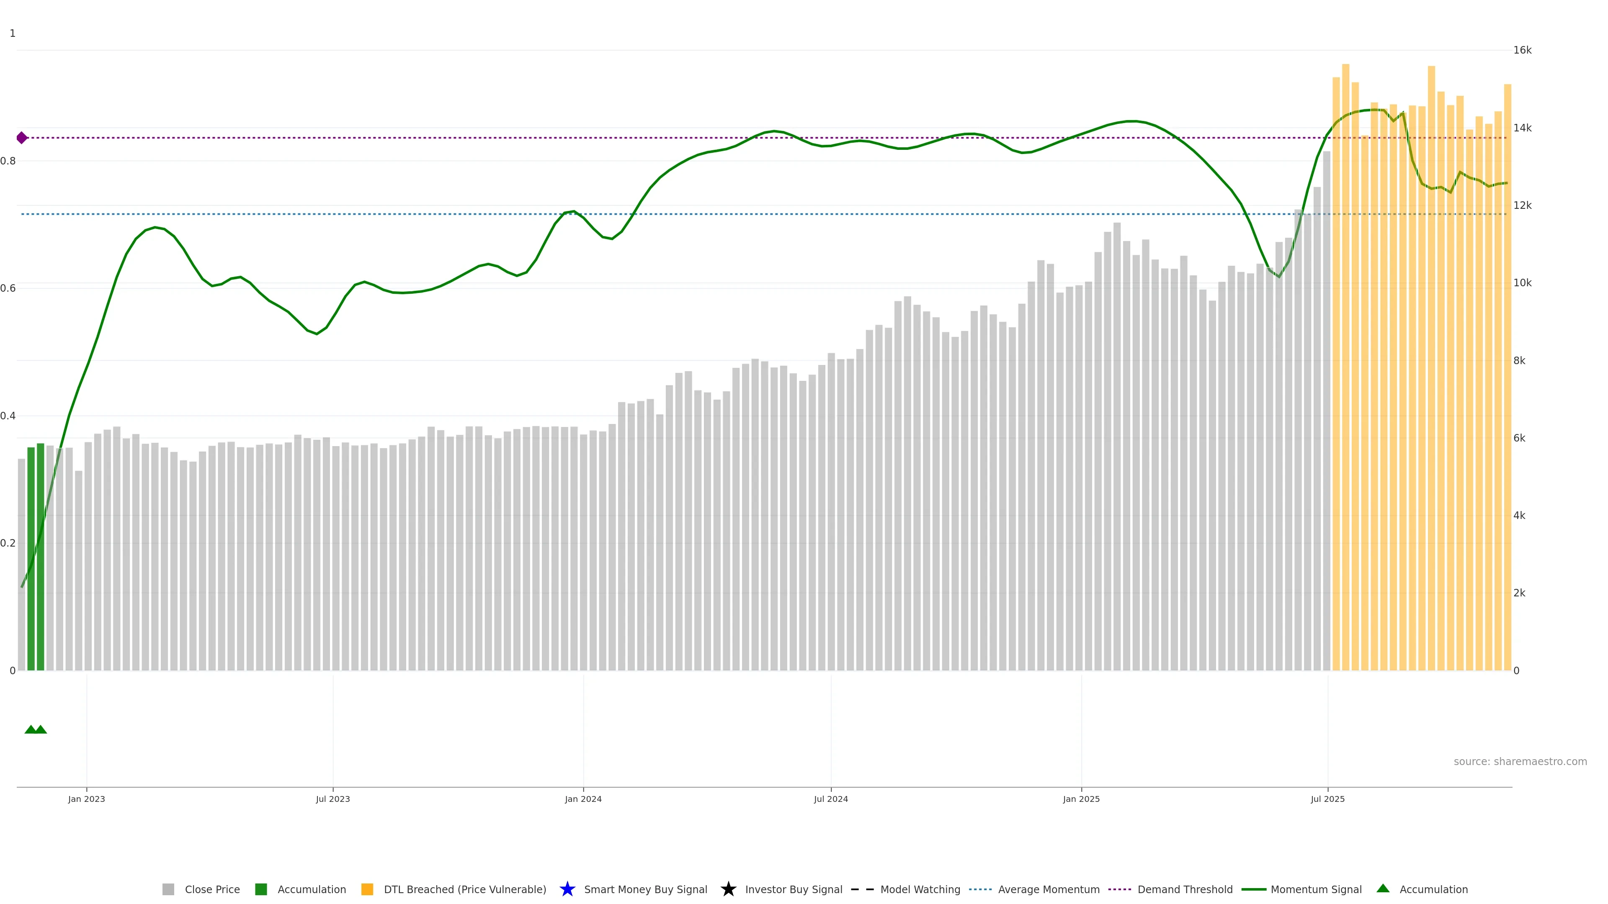Click the purple diamond Demand Threshold marker
Screen dimensions: 1608x904
[x=22, y=138]
